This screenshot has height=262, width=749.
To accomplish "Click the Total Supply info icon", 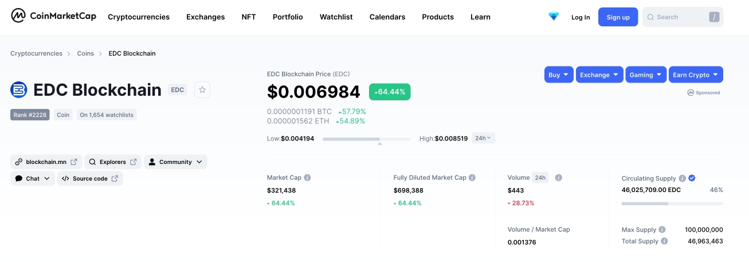I will point(664,241).
